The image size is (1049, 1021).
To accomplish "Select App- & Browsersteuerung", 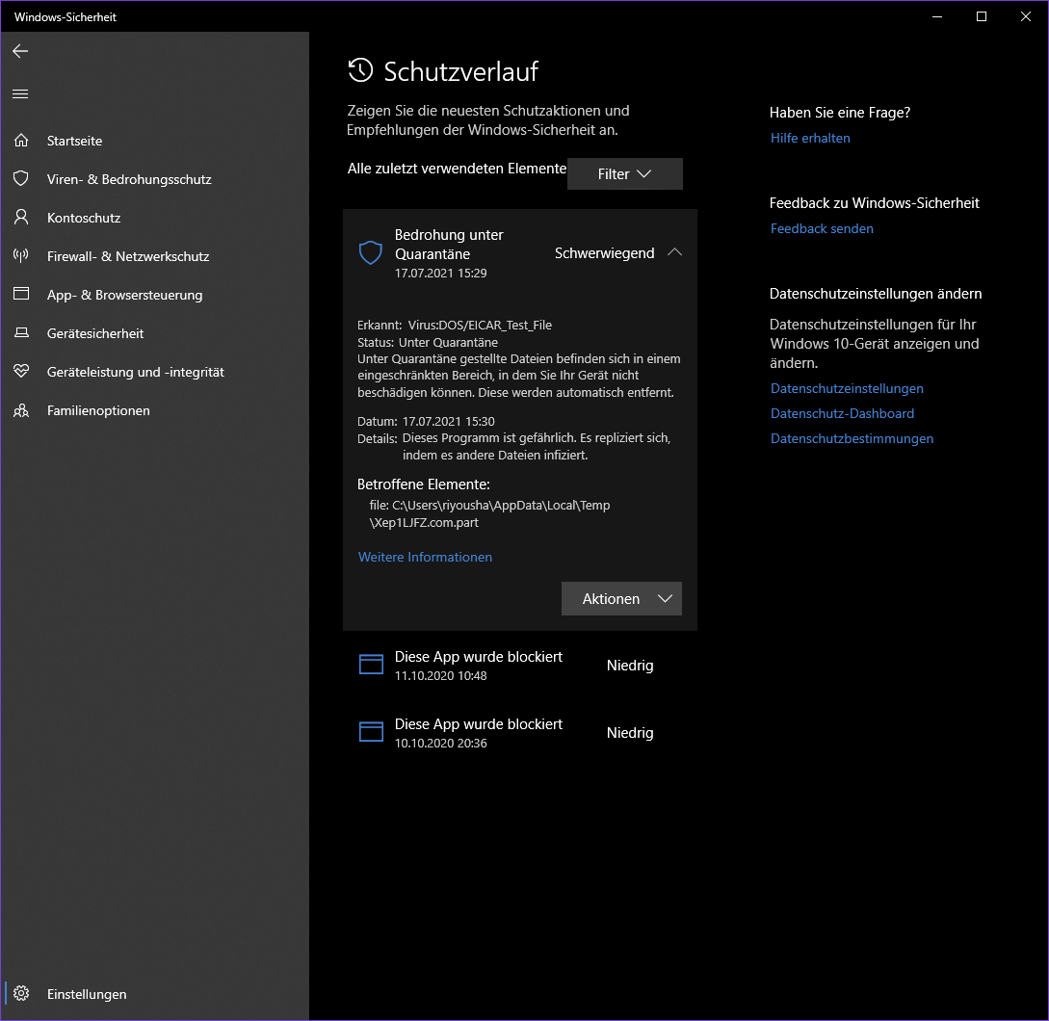I will tap(154, 295).
